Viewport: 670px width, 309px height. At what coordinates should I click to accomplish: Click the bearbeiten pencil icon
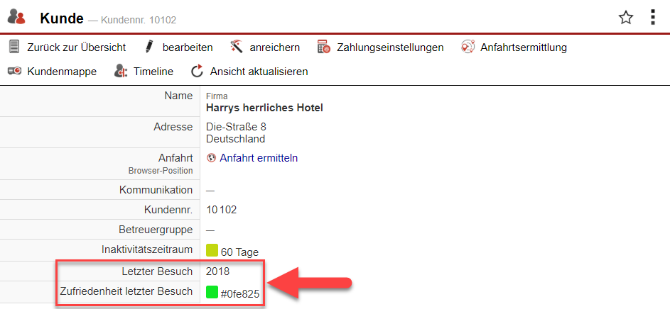tap(149, 47)
